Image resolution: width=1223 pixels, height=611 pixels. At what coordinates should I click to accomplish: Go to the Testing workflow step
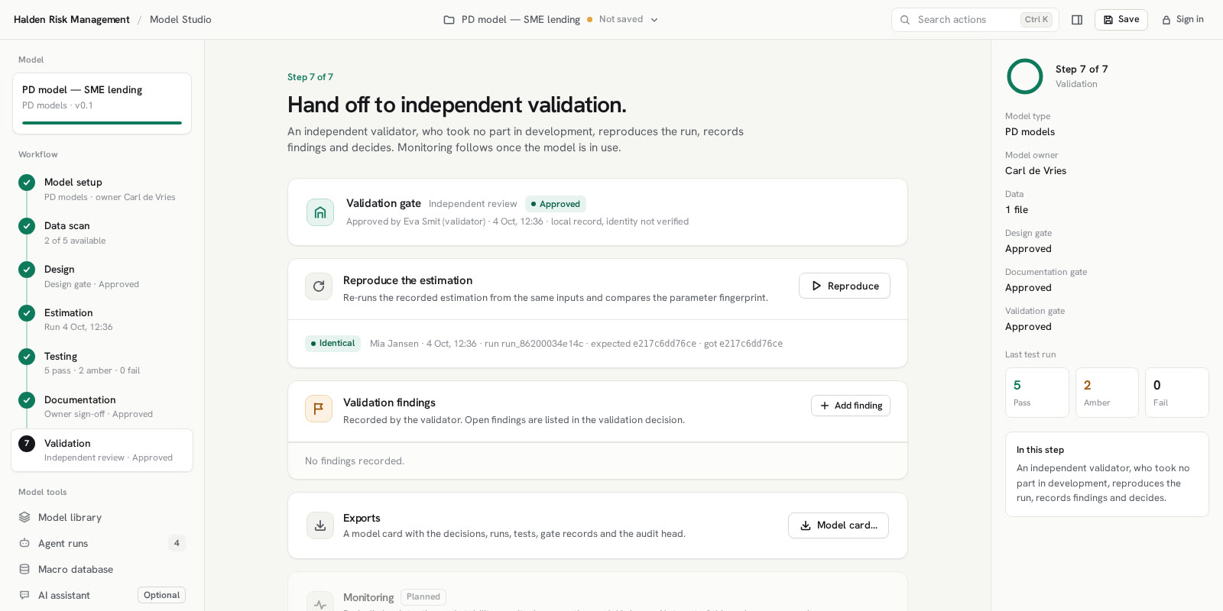tap(102, 363)
